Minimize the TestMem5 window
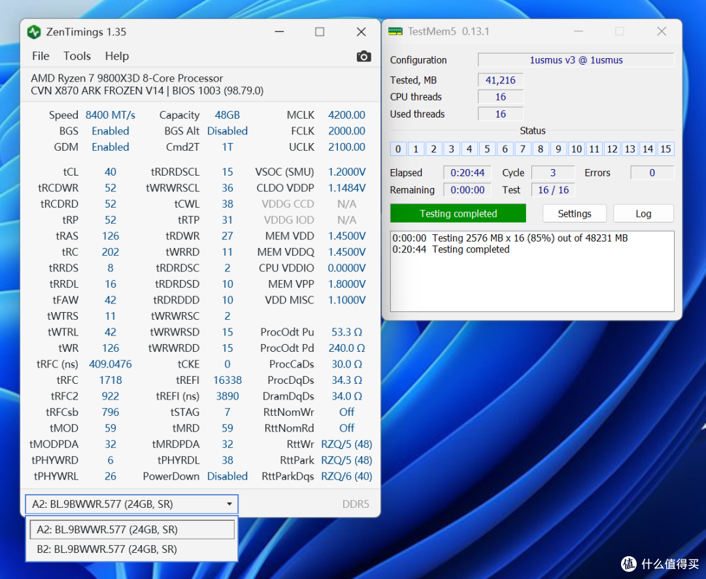 coord(579,31)
